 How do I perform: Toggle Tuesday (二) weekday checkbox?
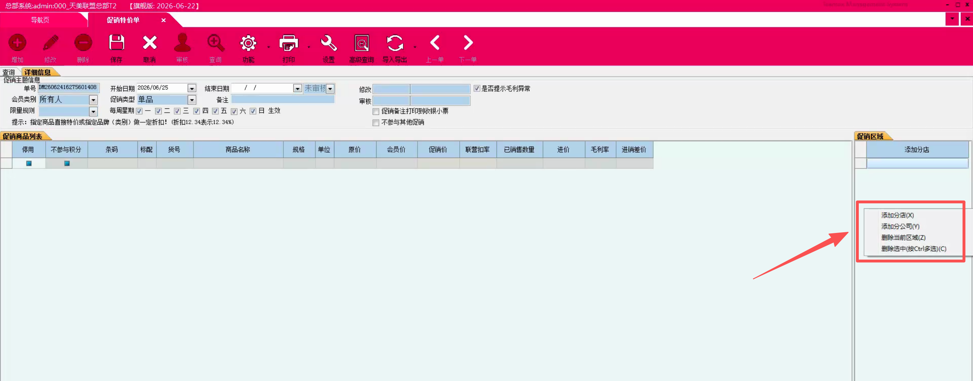(x=158, y=111)
